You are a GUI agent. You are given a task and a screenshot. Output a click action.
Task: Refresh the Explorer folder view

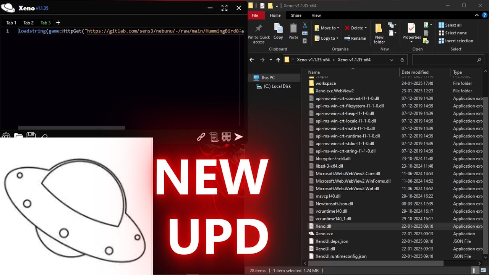402,60
